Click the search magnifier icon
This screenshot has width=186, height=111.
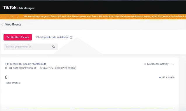53,47
